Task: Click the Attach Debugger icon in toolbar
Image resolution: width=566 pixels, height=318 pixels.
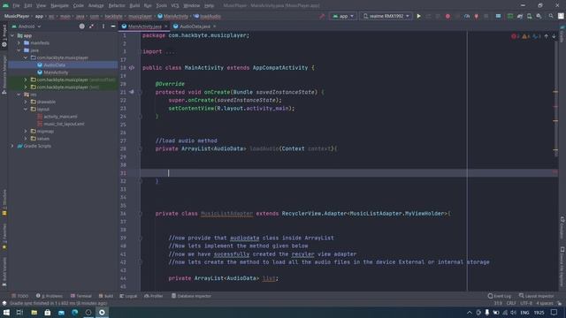Action: tap(476, 16)
